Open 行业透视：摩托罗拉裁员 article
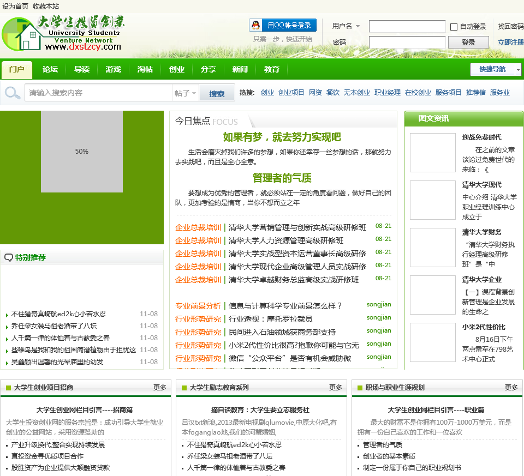Image resolution: width=524 pixels, height=476 pixels. click(x=270, y=319)
